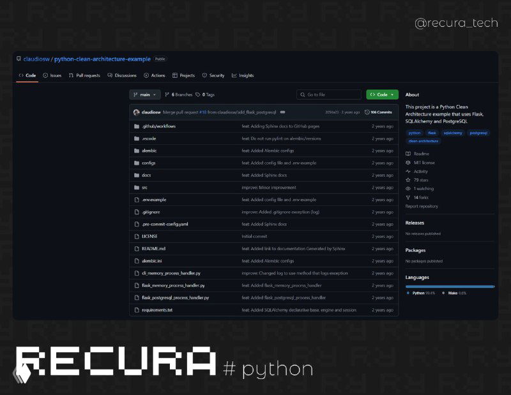Expand the green Code button dropdown
Screen dimensions: 511x395
(x=392, y=94)
